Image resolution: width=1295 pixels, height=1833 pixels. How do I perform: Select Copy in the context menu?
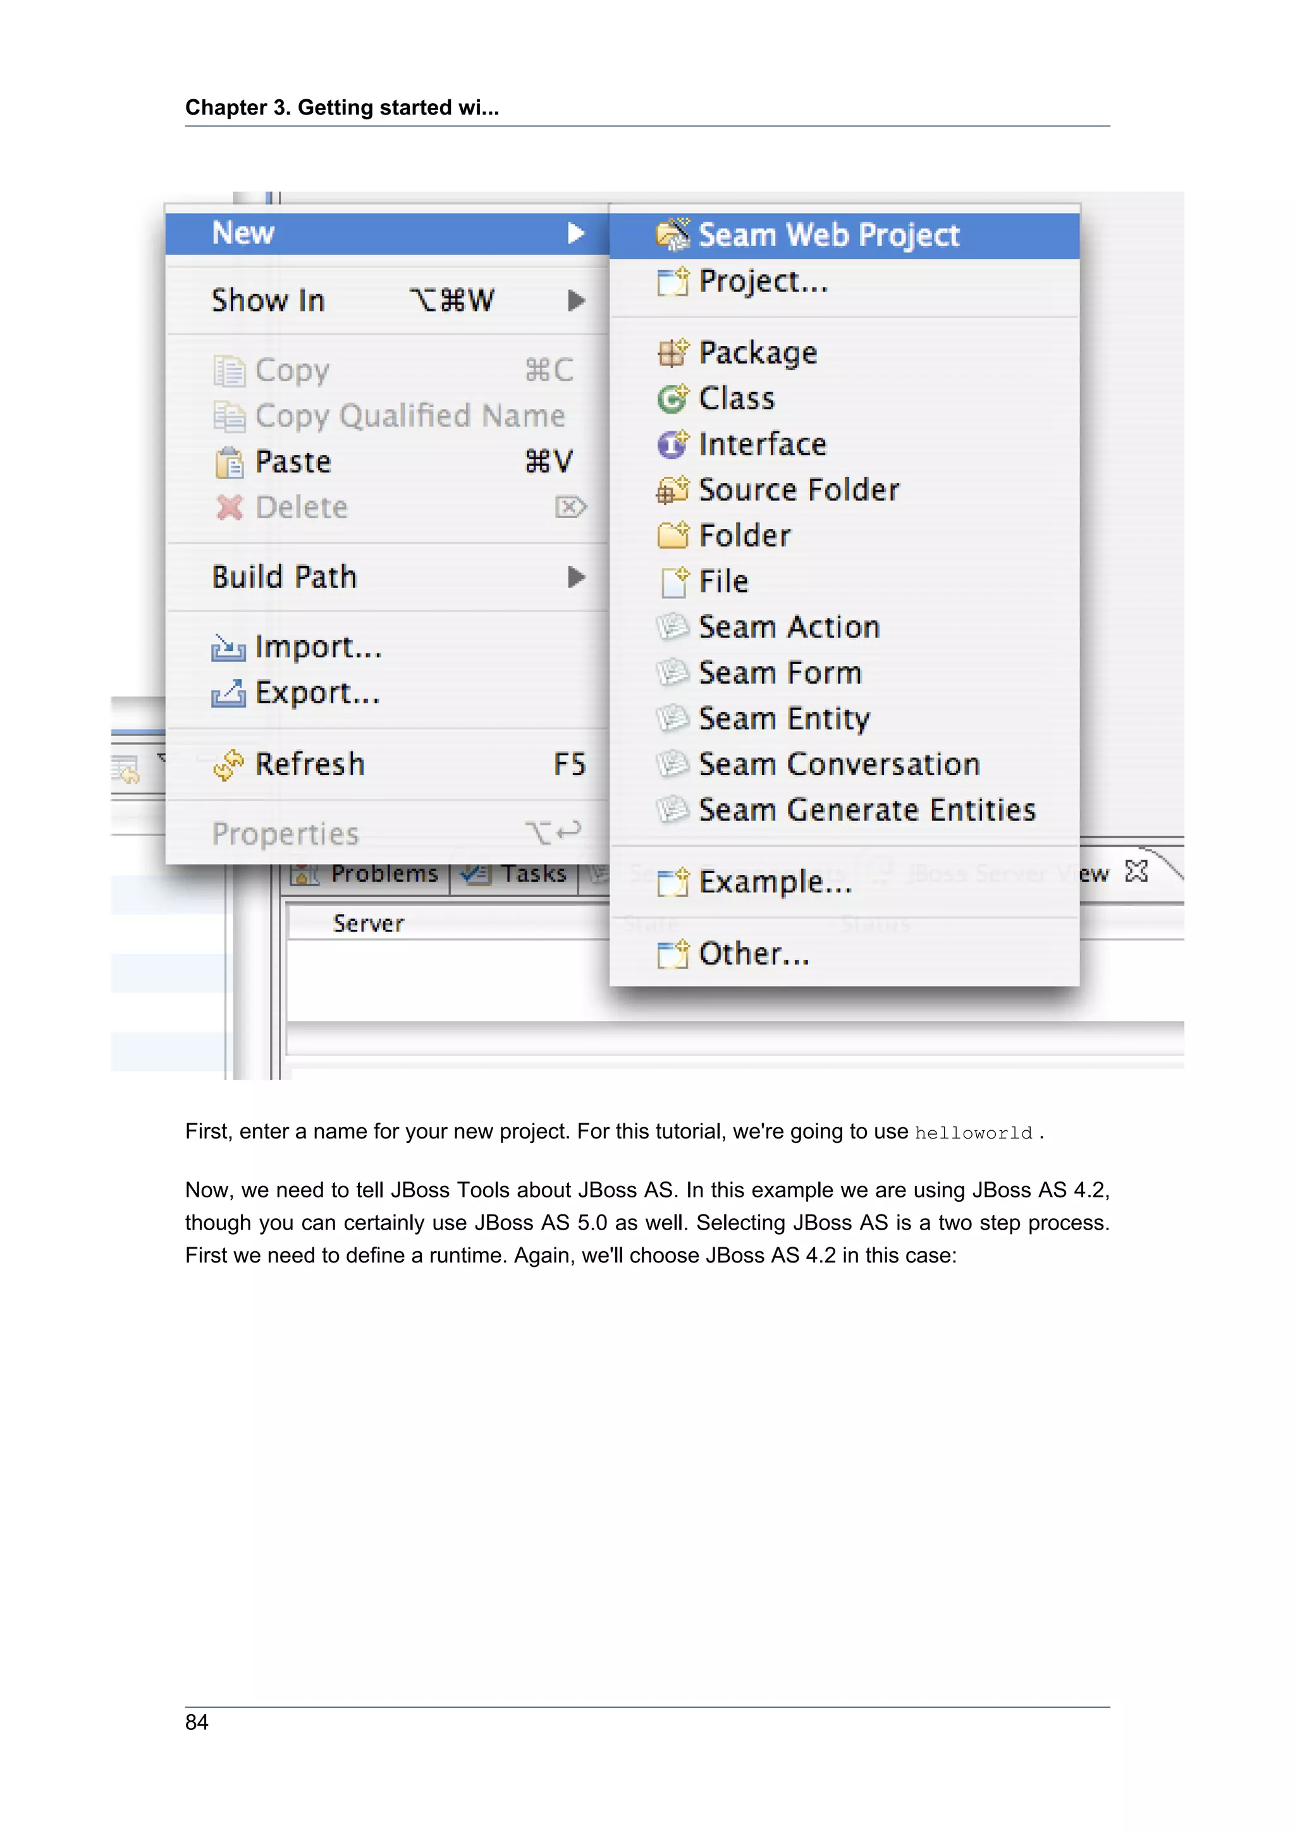pyautogui.click(x=388, y=371)
